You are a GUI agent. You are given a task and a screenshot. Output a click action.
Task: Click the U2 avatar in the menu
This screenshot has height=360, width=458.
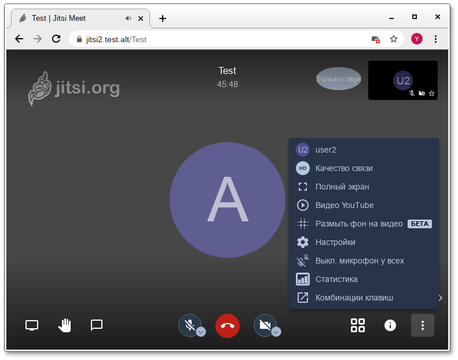point(303,150)
